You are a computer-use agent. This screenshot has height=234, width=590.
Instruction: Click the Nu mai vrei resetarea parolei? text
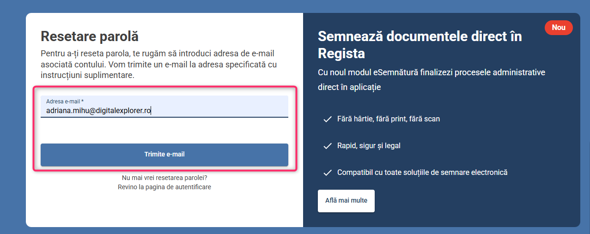(x=164, y=178)
